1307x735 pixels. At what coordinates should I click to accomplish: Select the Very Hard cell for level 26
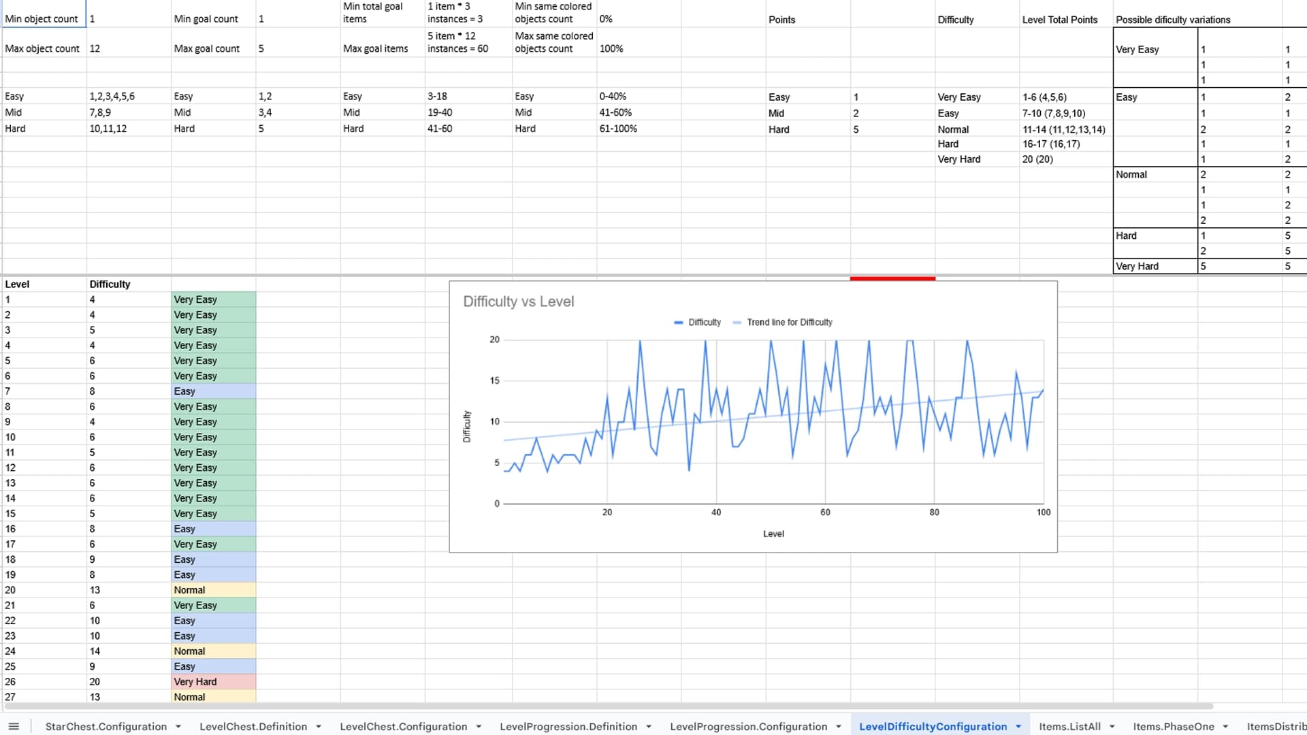213,681
